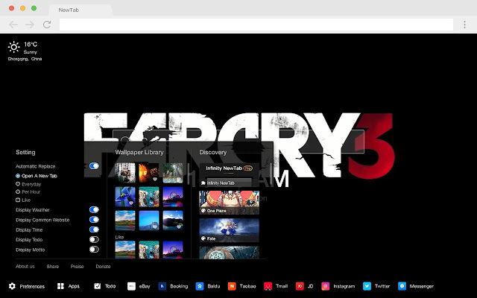This screenshot has width=477, height=298.
Task: Go back with browser back arrow
Action: [13, 25]
